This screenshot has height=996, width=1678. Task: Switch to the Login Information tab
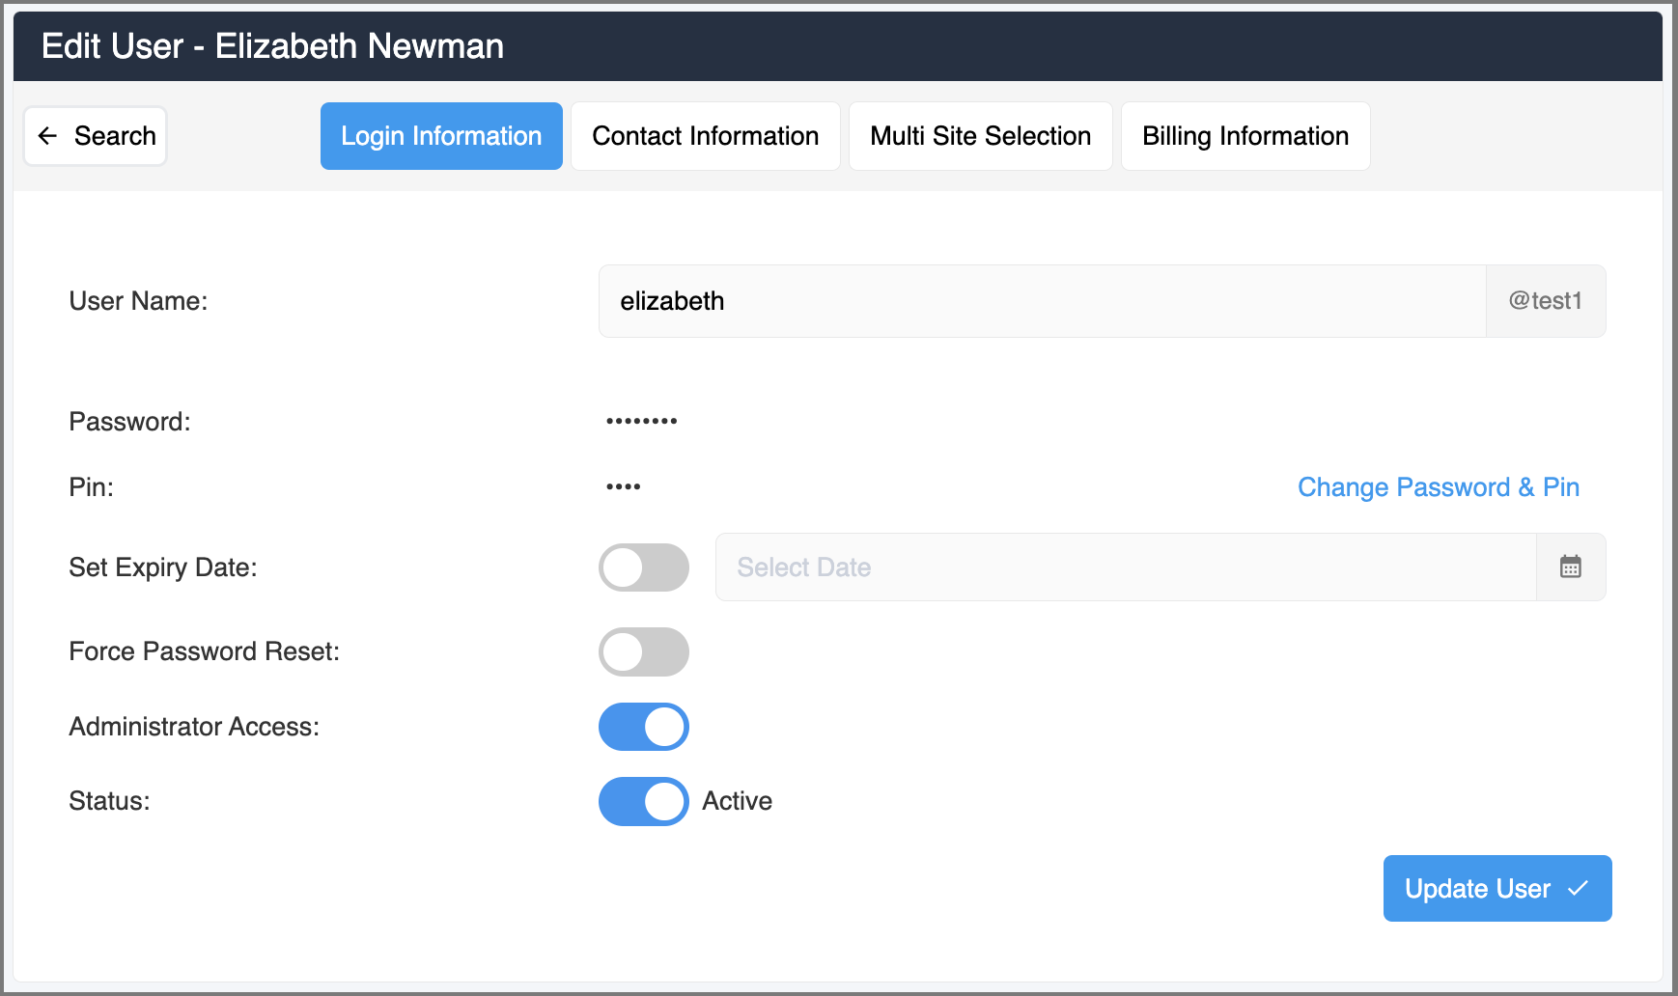441,136
